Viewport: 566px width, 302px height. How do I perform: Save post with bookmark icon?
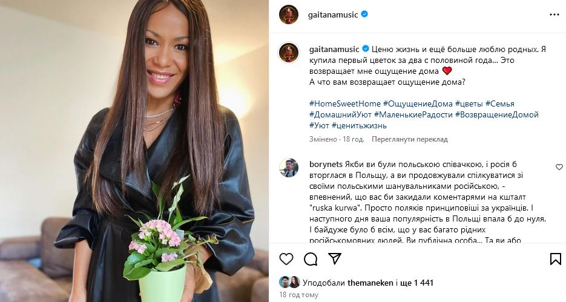pos(556,258)
